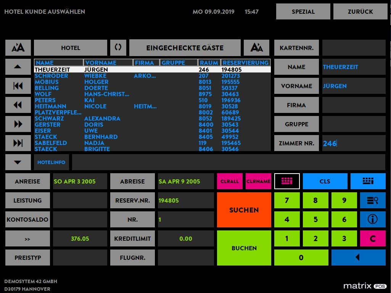Open the info circle icon
Viewport: 391px width, 293px height.
click(x=373, y=219)
